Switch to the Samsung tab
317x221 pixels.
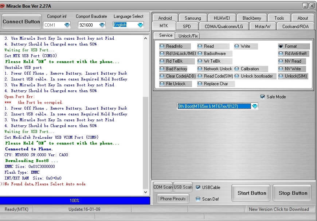pyautogui.click(x=193, y=18)
